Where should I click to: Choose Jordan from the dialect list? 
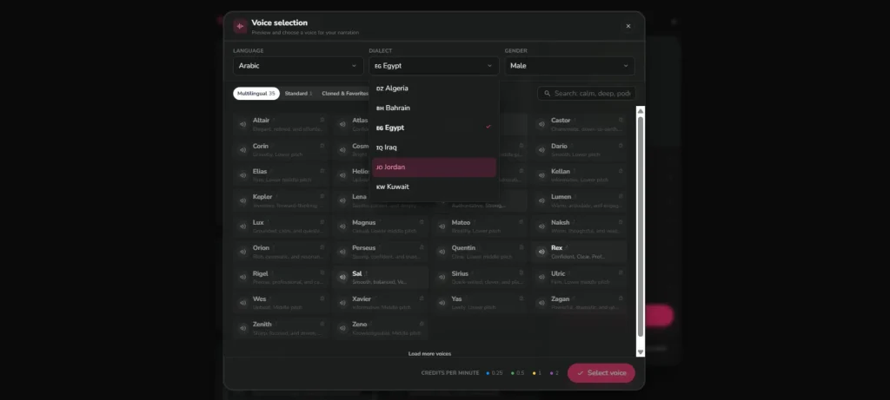coord(435,167)
